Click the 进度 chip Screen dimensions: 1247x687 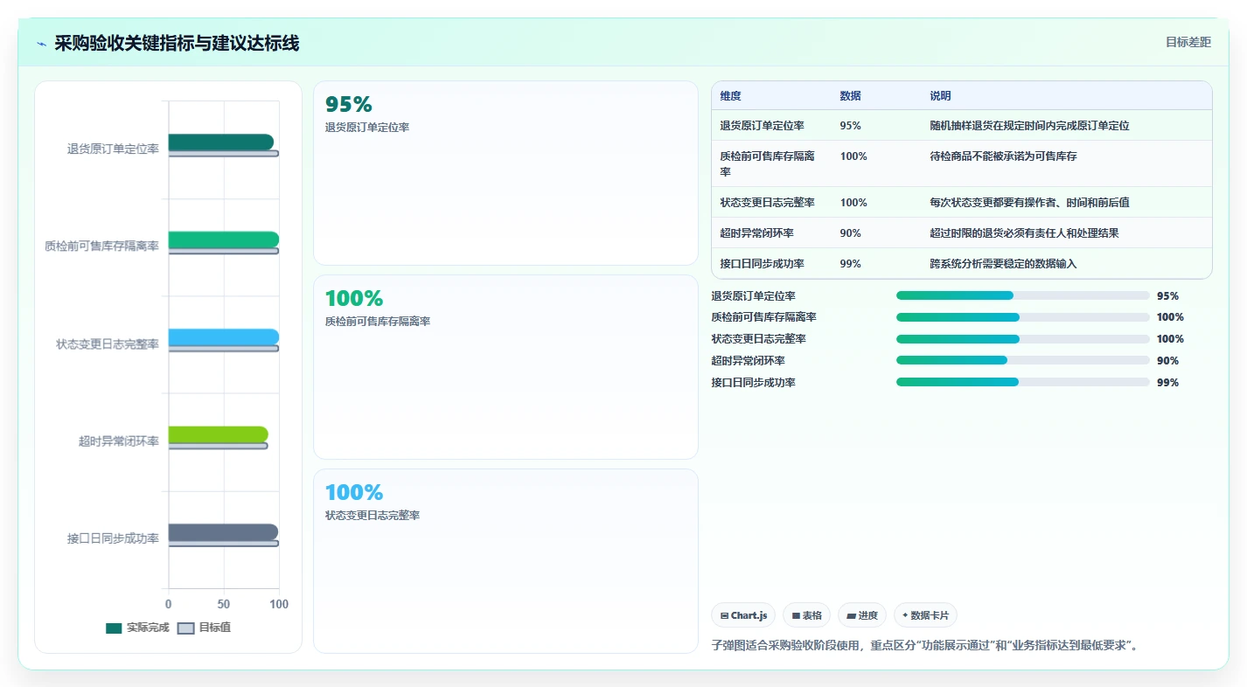point(861,615)
